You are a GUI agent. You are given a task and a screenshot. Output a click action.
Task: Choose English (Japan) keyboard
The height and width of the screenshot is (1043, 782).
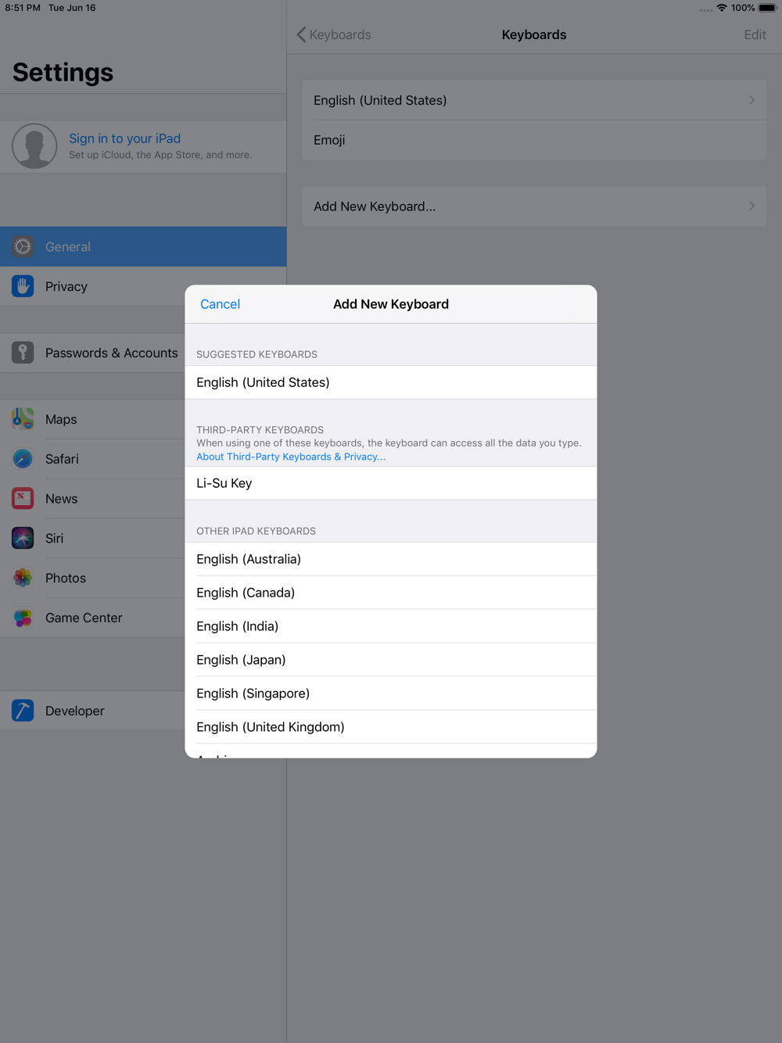[x=391, y=660]
